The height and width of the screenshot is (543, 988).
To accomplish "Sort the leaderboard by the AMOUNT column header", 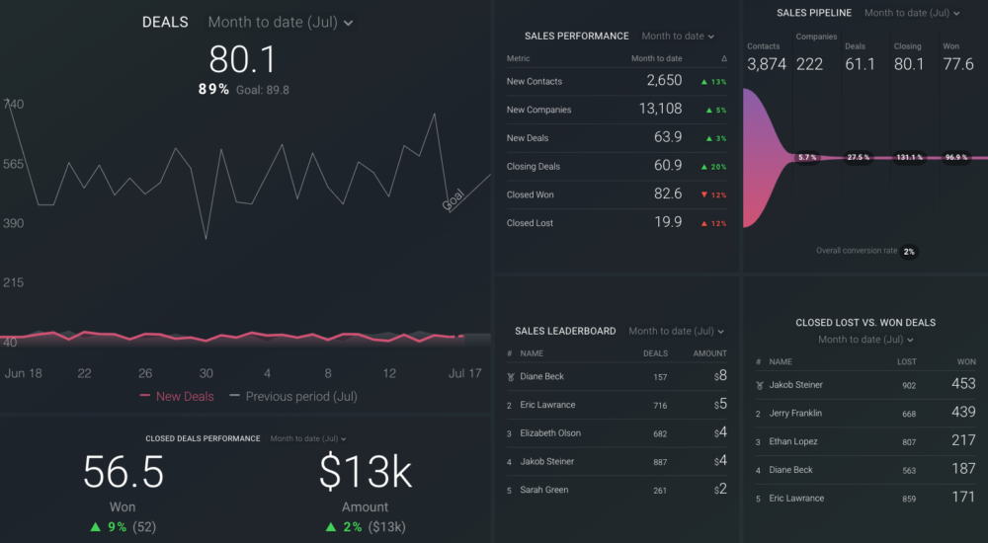I will click(x=709, y=353).
